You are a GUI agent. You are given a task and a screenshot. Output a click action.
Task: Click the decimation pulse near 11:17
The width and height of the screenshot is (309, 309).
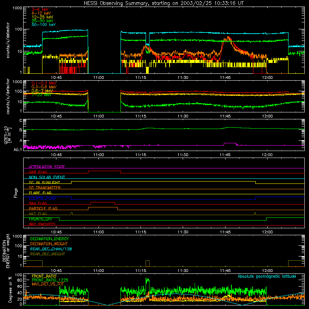click(148, 263)
